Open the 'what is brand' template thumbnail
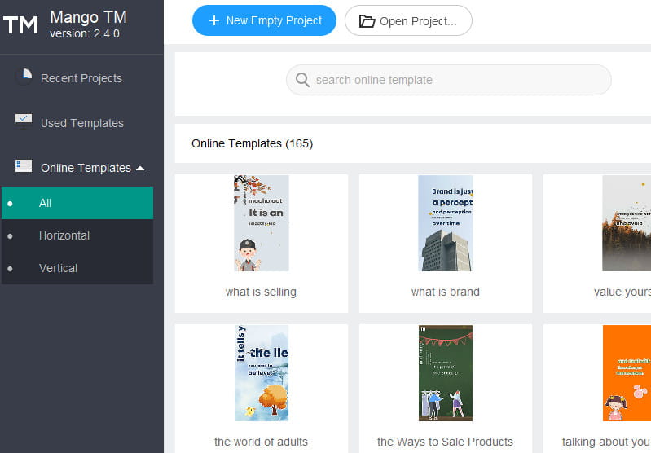The width and height of the screenshot is (651, 453). [446, 223]
